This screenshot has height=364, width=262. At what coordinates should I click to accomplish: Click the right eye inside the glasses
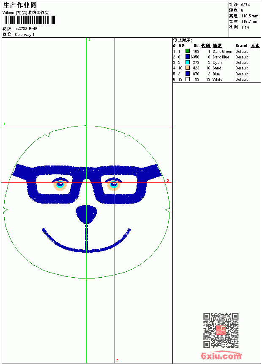pyautogui.click(x=114, y=184)
